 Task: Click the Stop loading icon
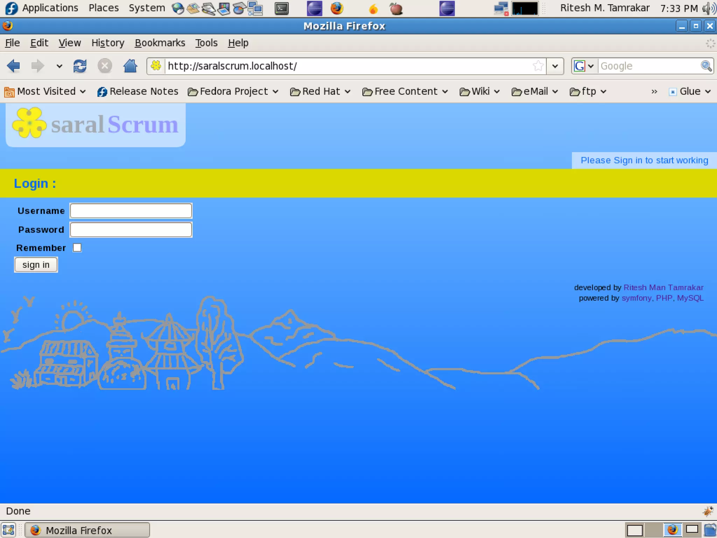click(104, 66)
